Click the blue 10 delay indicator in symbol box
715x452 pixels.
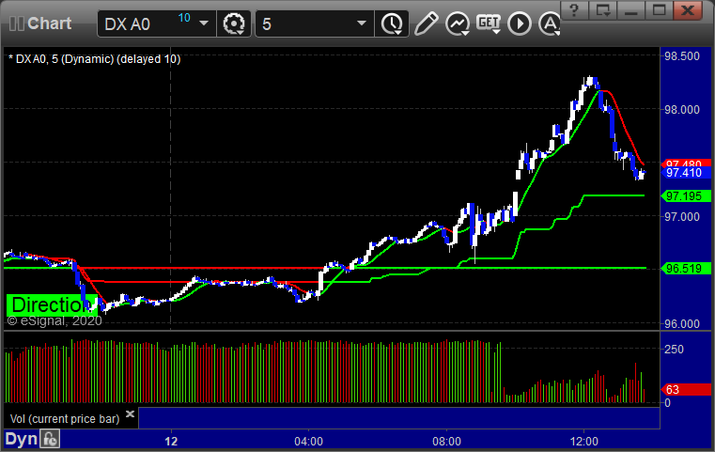[184, 18]
